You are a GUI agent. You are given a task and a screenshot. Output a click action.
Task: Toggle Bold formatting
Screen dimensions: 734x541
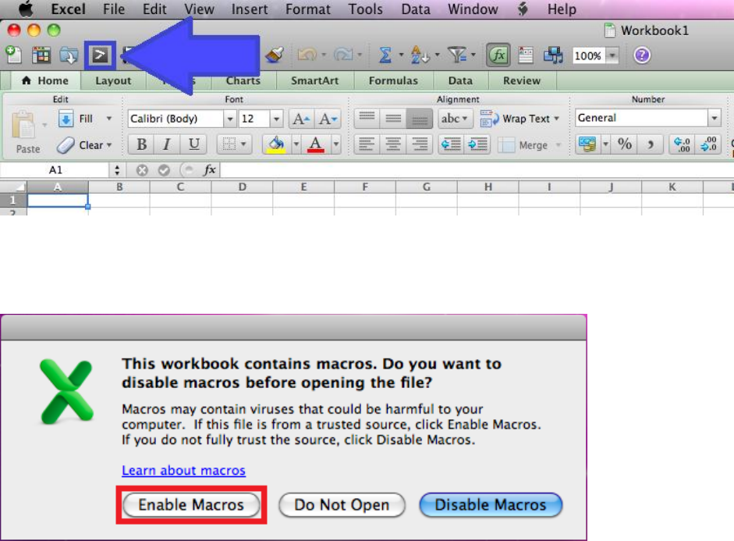(141, 144)
